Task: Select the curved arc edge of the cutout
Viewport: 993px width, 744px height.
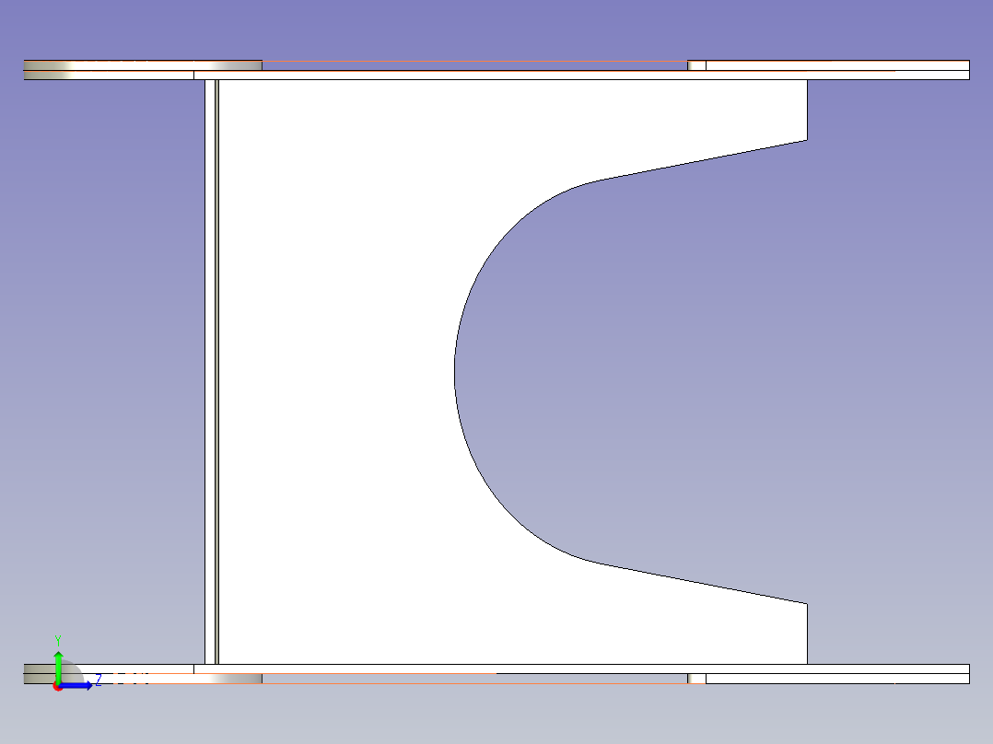Action: point(455,372)
